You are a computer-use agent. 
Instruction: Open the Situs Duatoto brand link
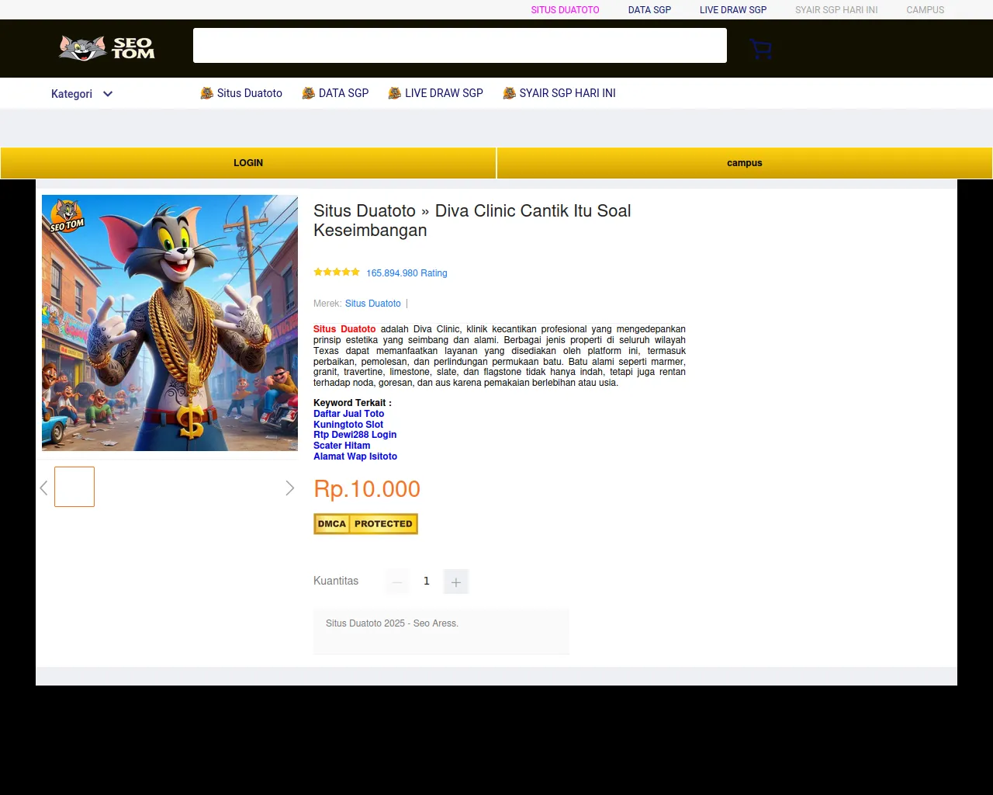click(373, 304)
